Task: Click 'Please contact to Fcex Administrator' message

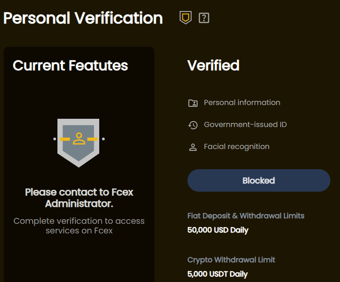Action: point(79,198)
